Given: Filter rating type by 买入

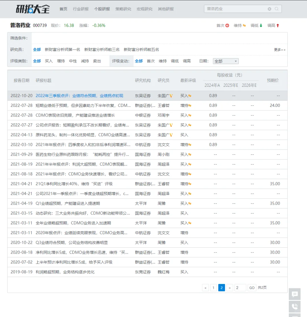Looking at the screenshot, I should [49, 61].
